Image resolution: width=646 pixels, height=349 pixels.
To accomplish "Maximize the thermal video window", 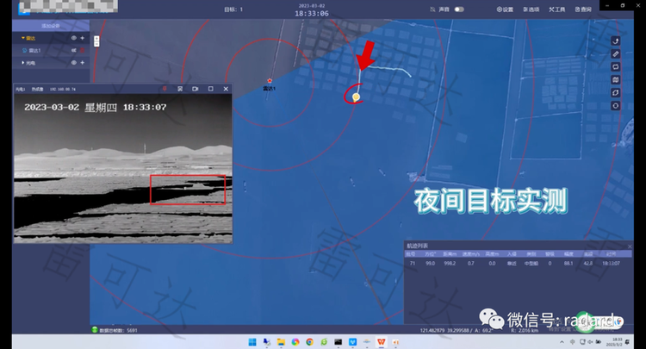I will (x=210, y=89).
